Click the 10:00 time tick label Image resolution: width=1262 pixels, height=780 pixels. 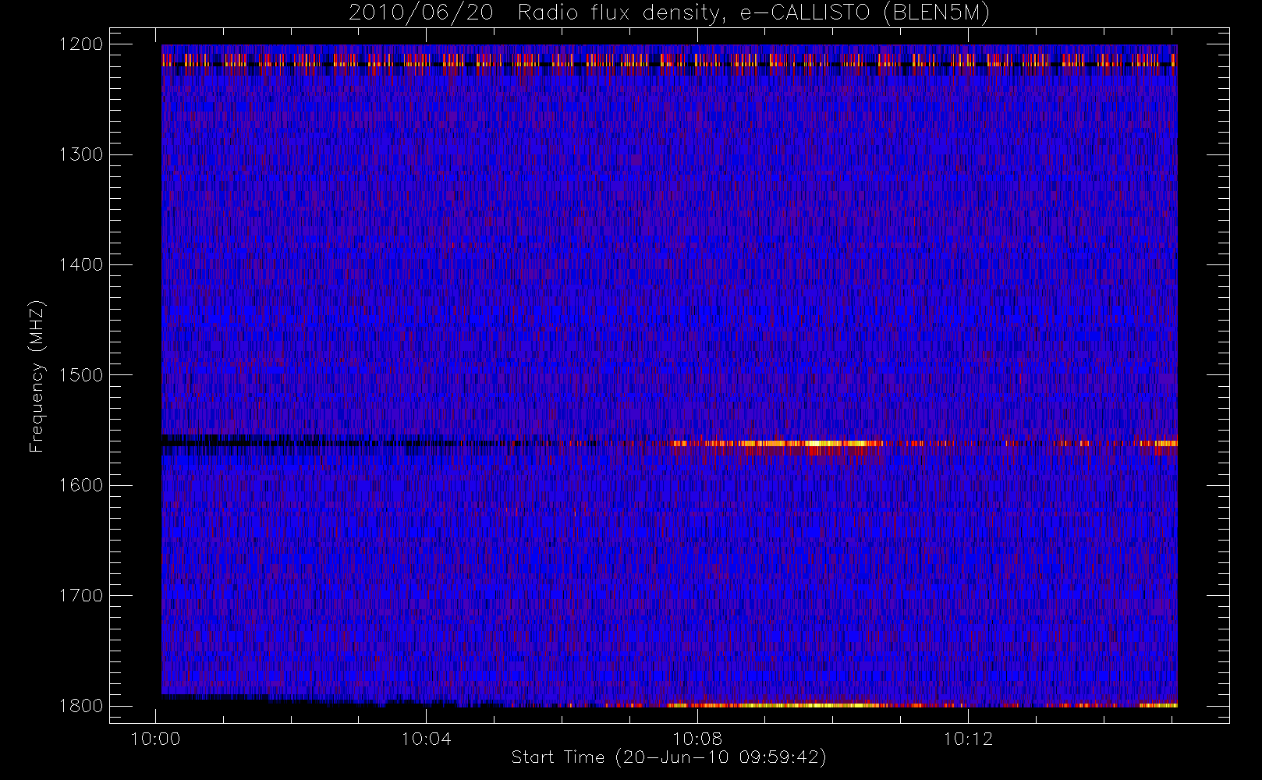(x=155, y=739)
